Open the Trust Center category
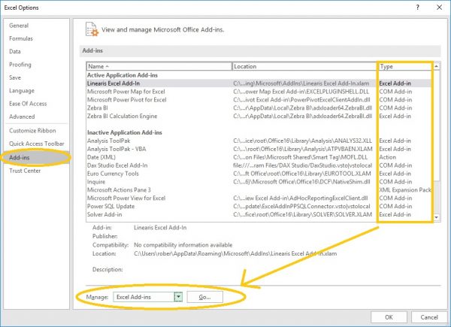Viewport: 451px width, 327px height. pos(25,171)
